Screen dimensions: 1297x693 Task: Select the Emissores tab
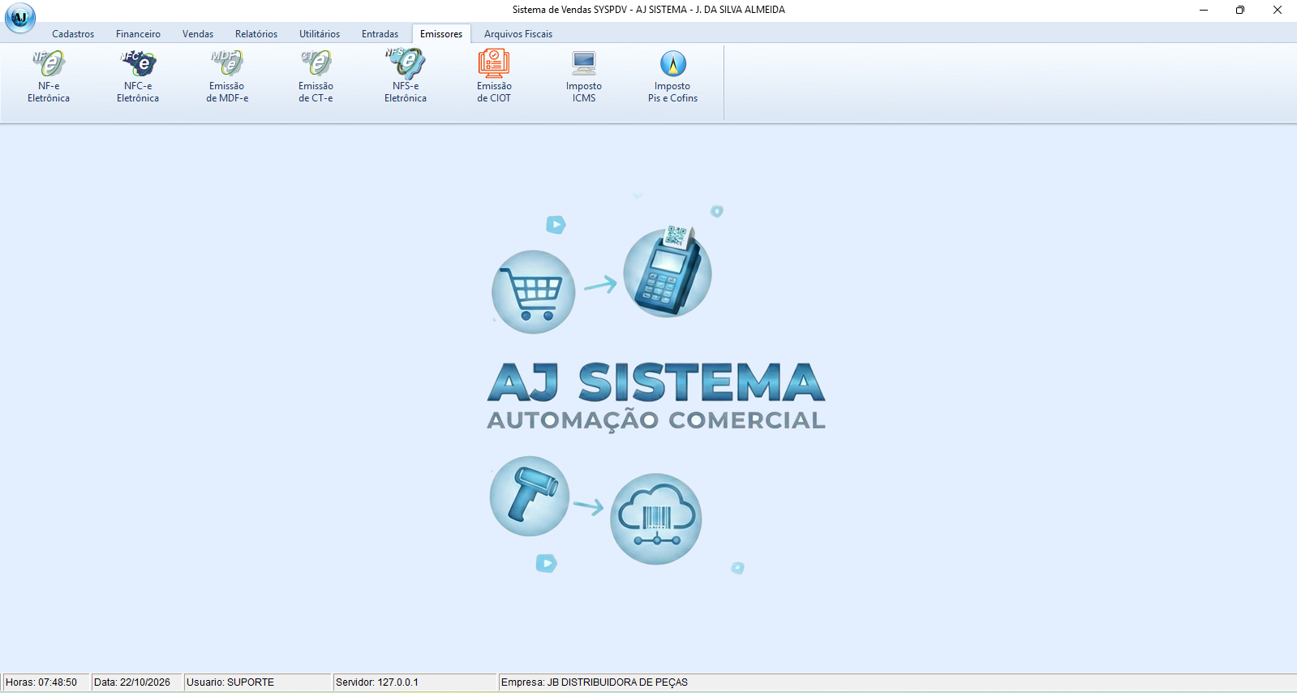tap(441, 34)
